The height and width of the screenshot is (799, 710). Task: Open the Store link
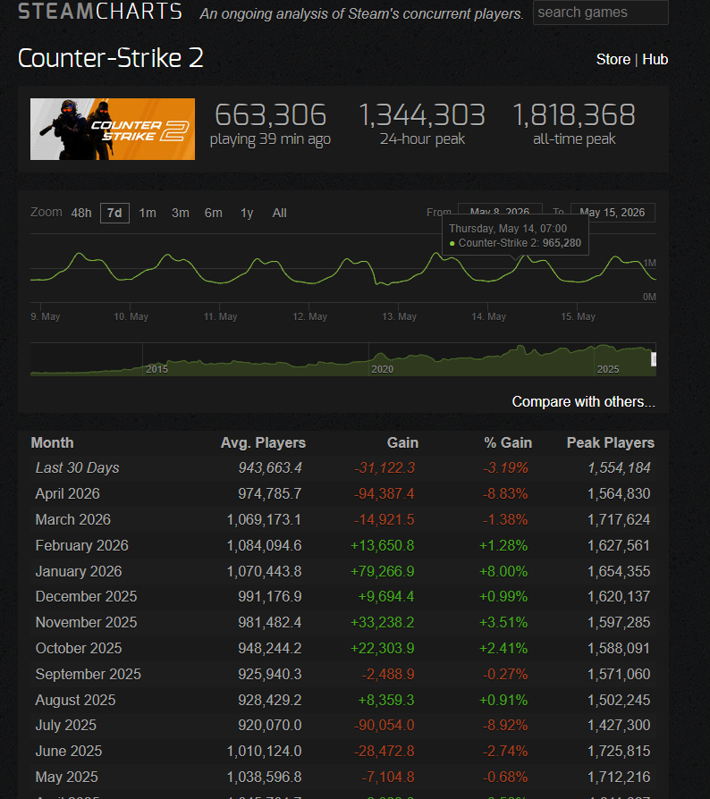[x=613, y=60]
